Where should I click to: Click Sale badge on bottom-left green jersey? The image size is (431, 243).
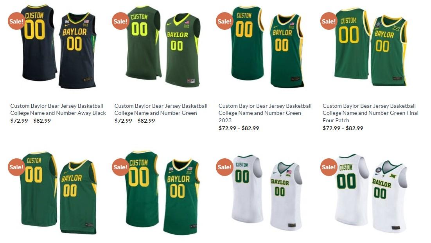[x=16, y=167]
